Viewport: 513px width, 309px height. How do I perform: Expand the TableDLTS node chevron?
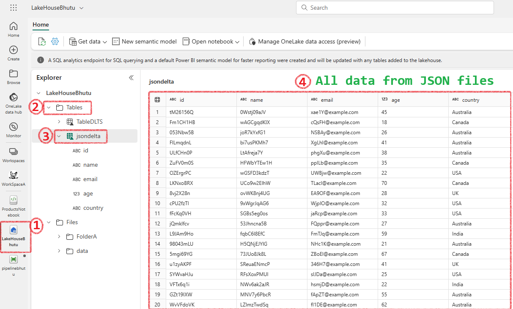[59, 122]
